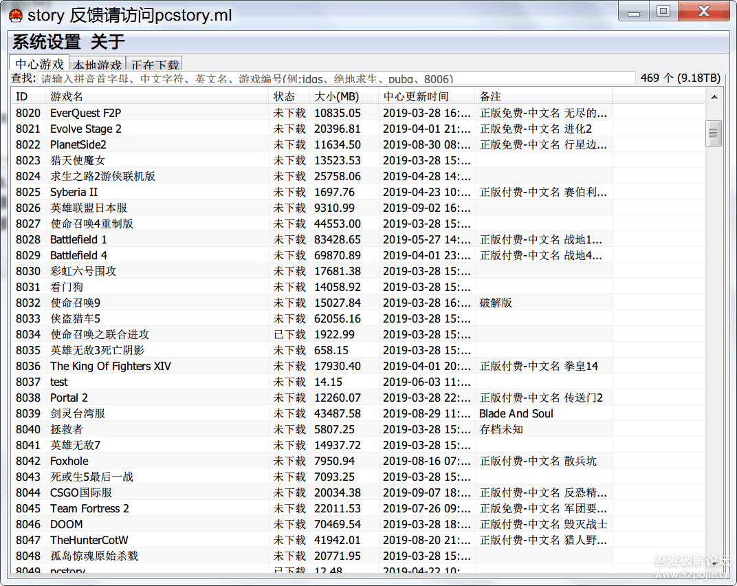Screen dimensions: 737x586
Task: Click the scrollbar up arrow
Action: [x=714, y=97]
